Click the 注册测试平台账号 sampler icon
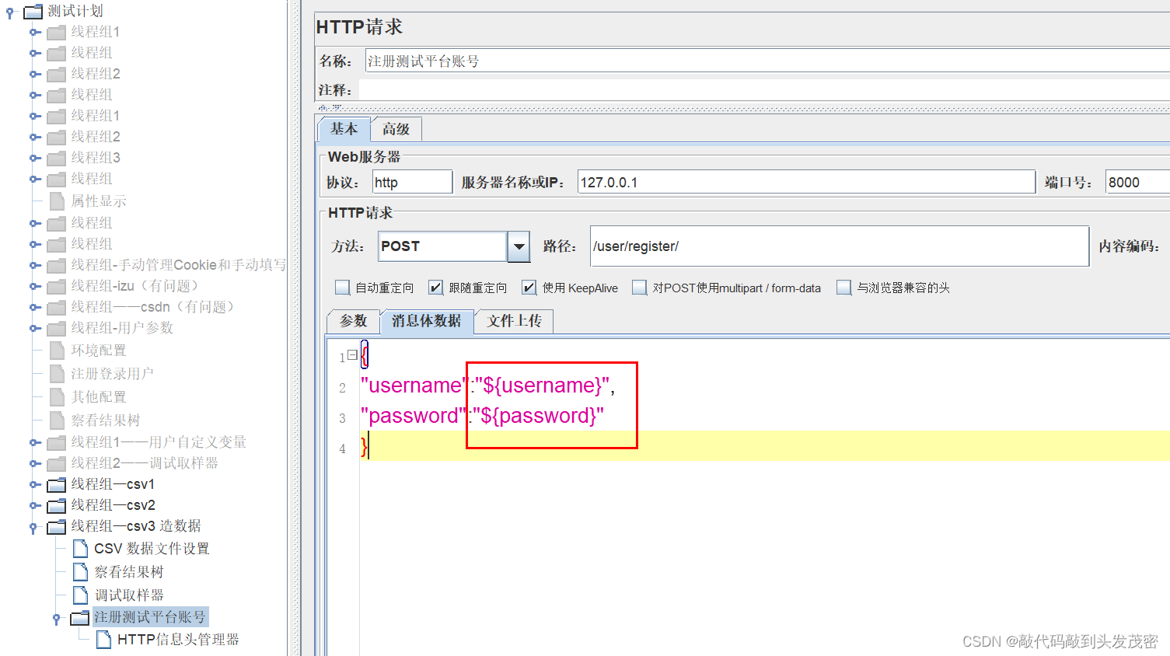This screenshot has height=656, width=1170. point(79,618)
